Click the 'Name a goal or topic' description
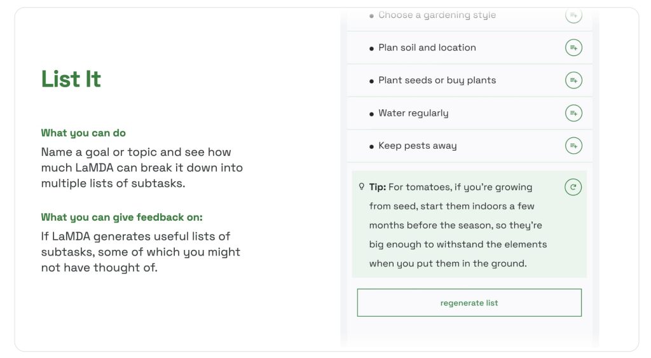Image resolution: width=651 pixels, height=358 pixels. click(x=142, y=168)
